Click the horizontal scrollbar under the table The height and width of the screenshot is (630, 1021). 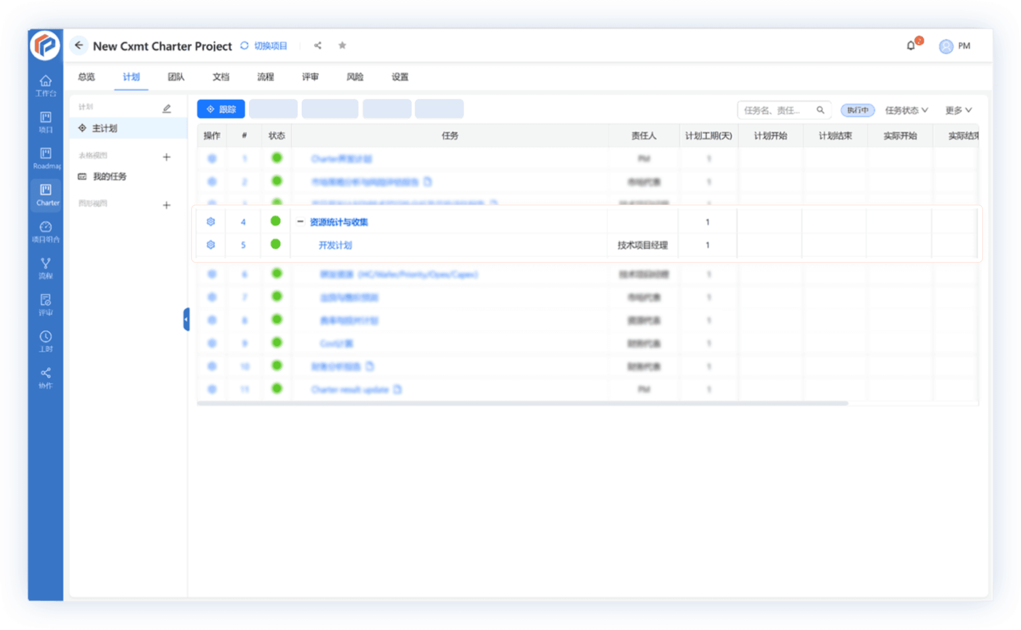(523, 403)
